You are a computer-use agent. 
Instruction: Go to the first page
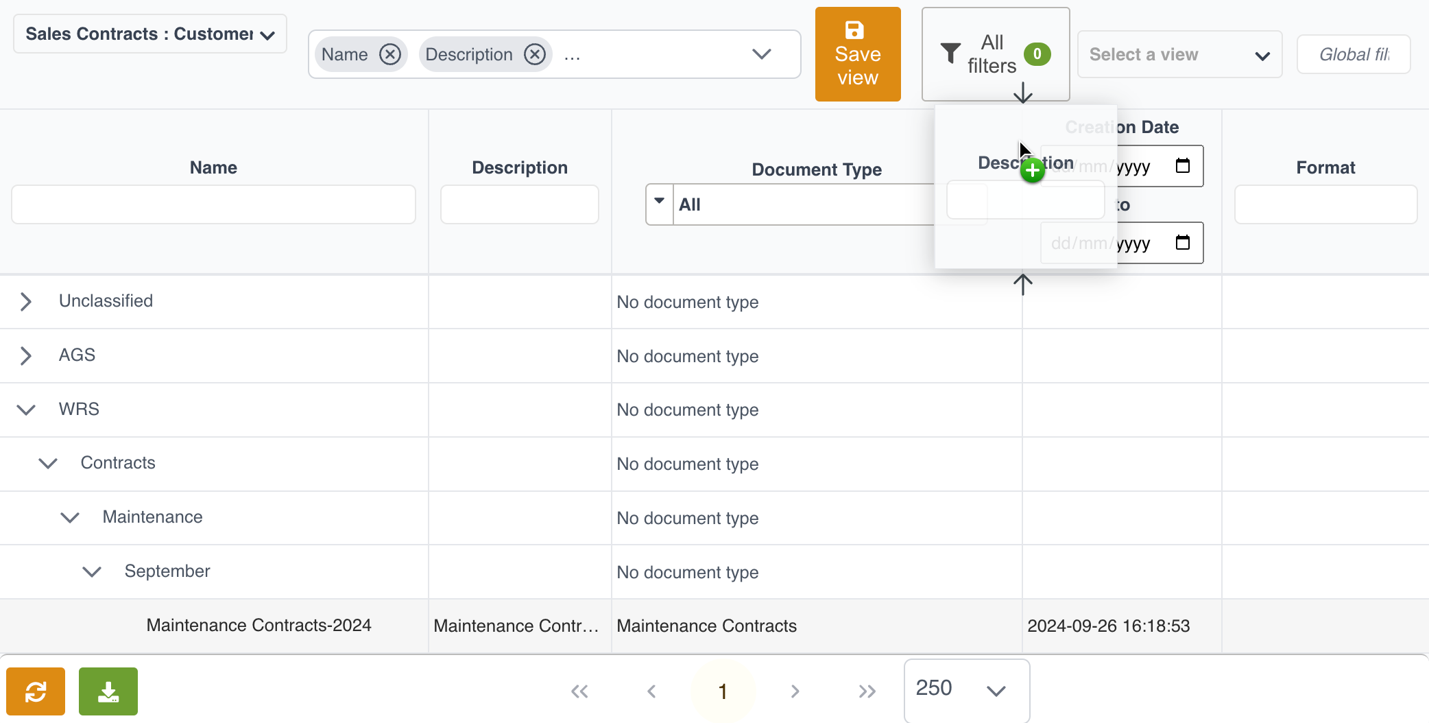point(579,691)
